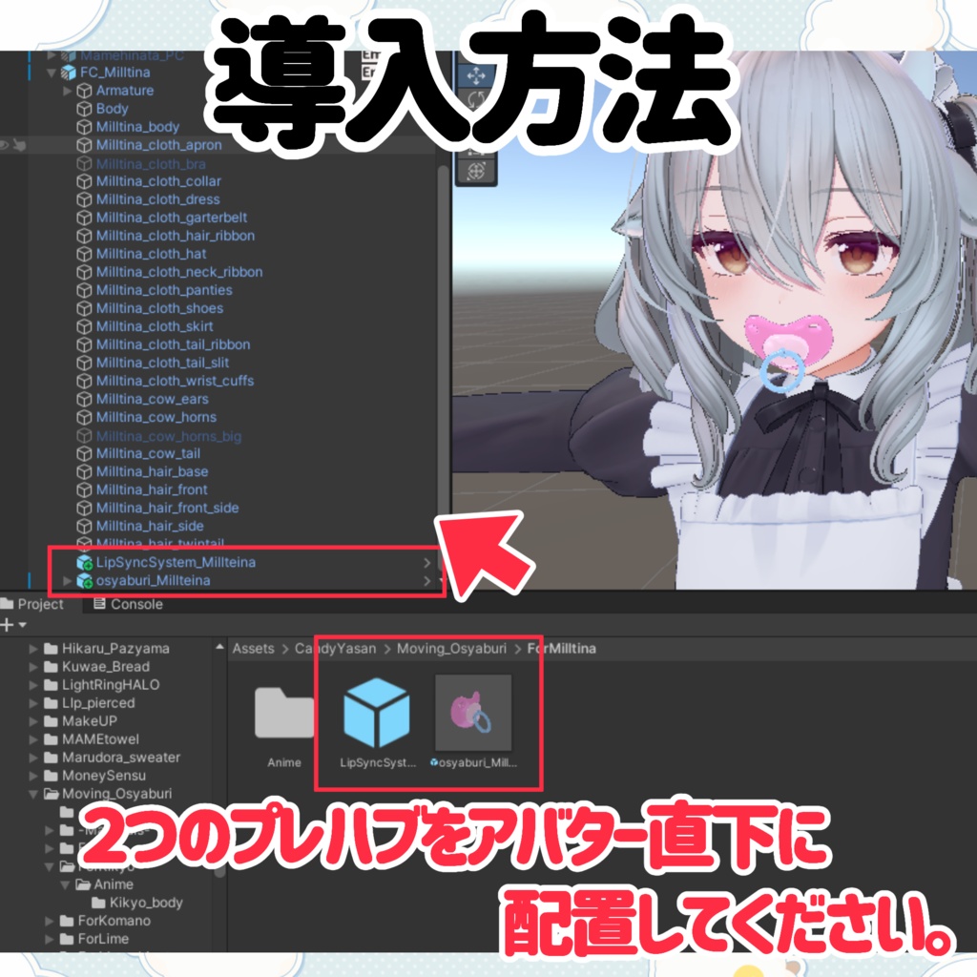Toggle scene picking hand for Milltina_cloth_apron
977x977 pixels.
tap(19, 145)
